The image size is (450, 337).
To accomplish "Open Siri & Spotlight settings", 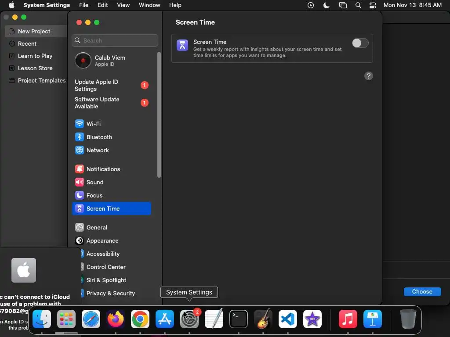I will 115,280.
